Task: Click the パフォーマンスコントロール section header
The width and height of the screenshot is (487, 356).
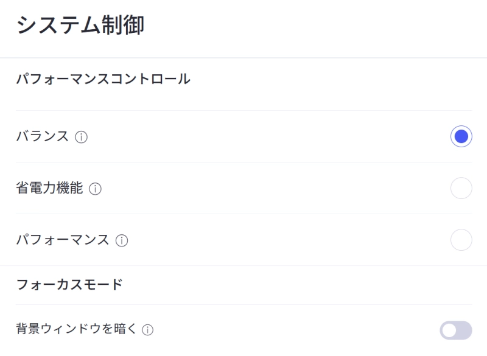Action: (102, 79)
